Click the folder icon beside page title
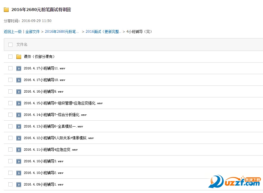Viewport: 263px width, 193px height. point(6,10)
